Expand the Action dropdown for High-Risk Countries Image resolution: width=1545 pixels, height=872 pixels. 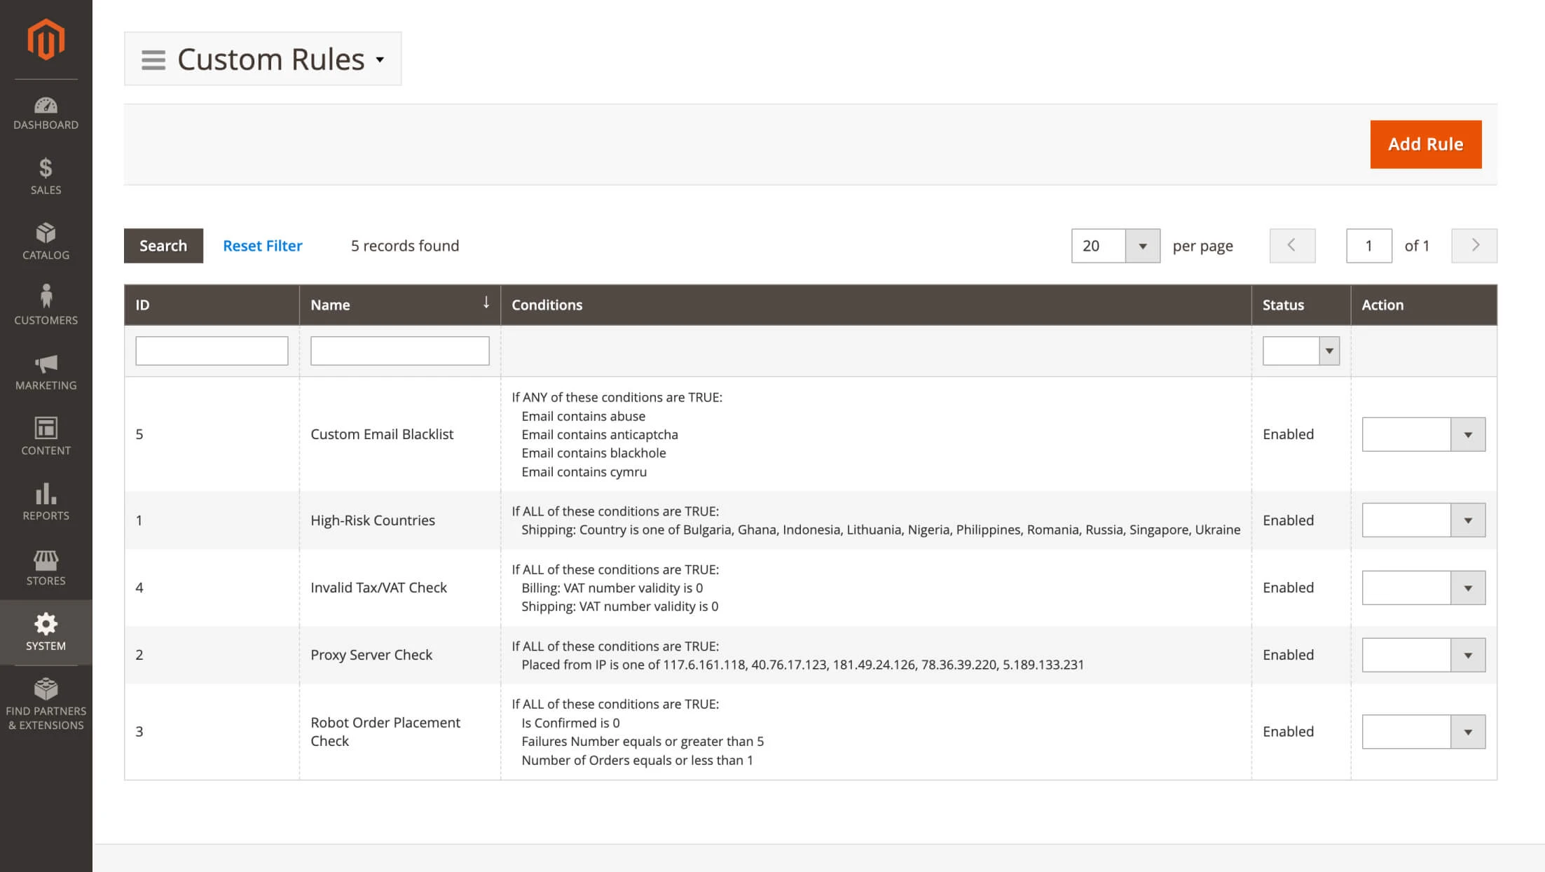click(x=1469, y=520)
